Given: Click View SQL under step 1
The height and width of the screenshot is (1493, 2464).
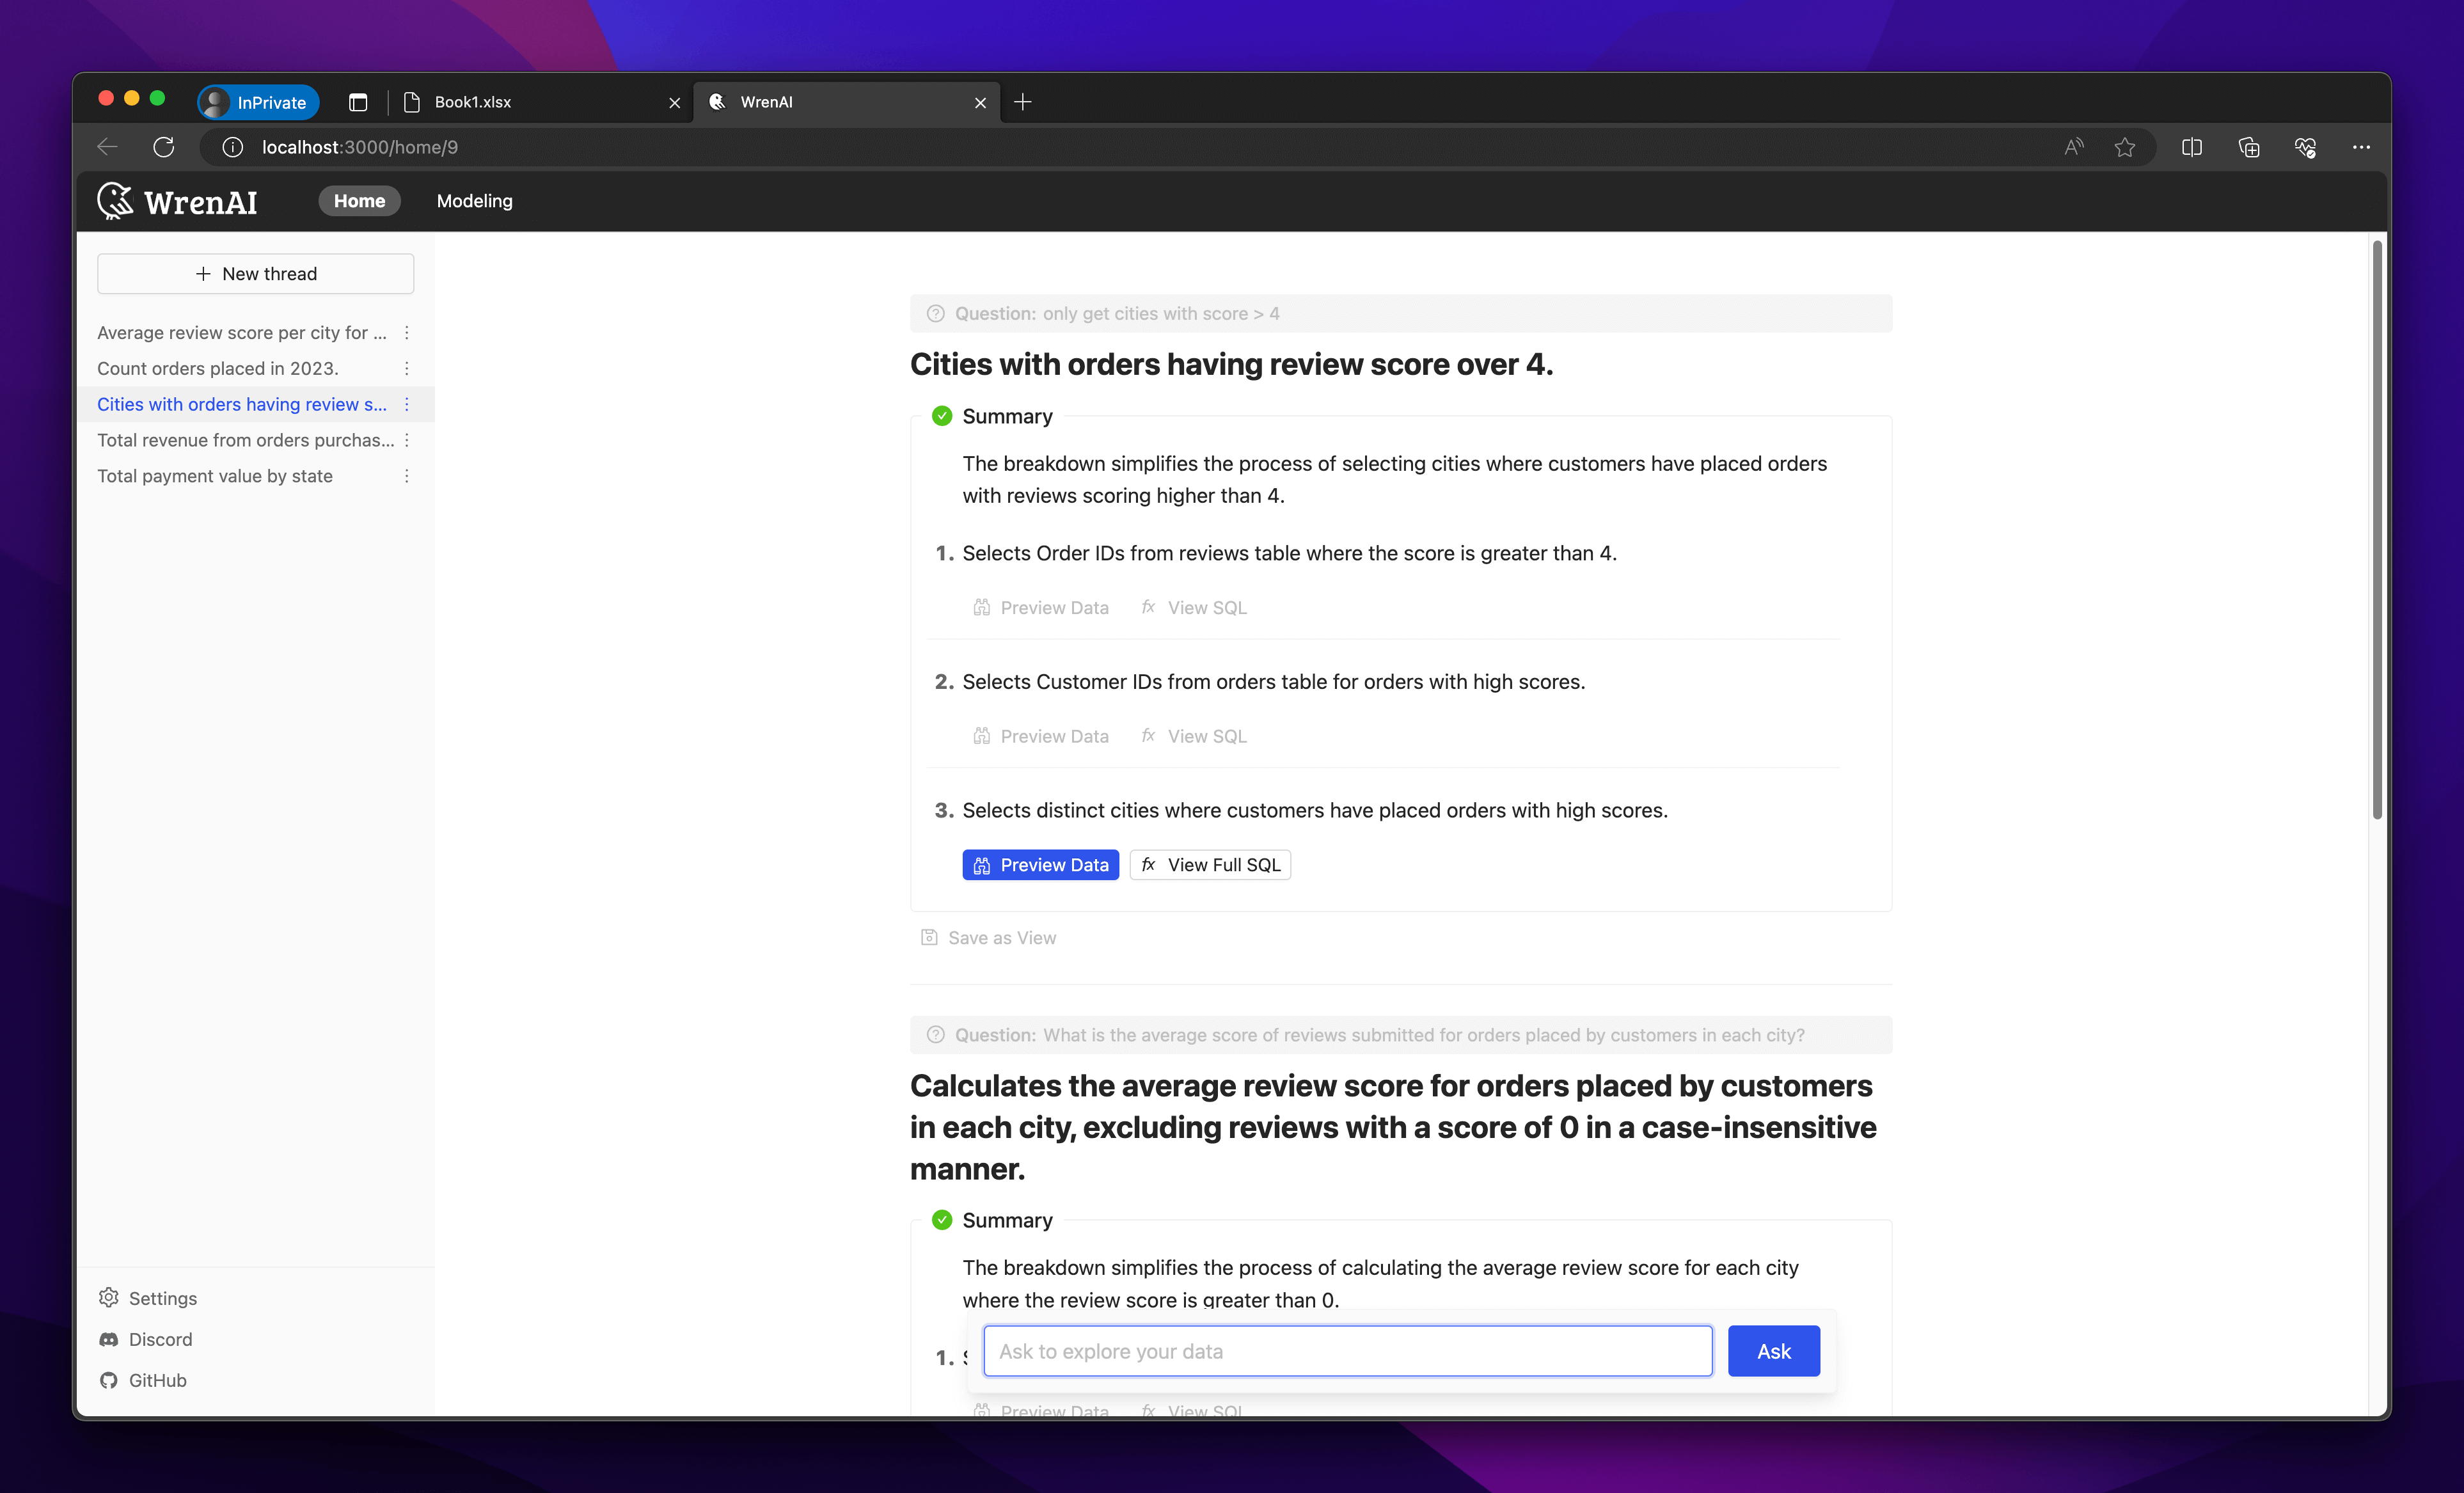Looking at the screenshot, I should [1194, 608].
